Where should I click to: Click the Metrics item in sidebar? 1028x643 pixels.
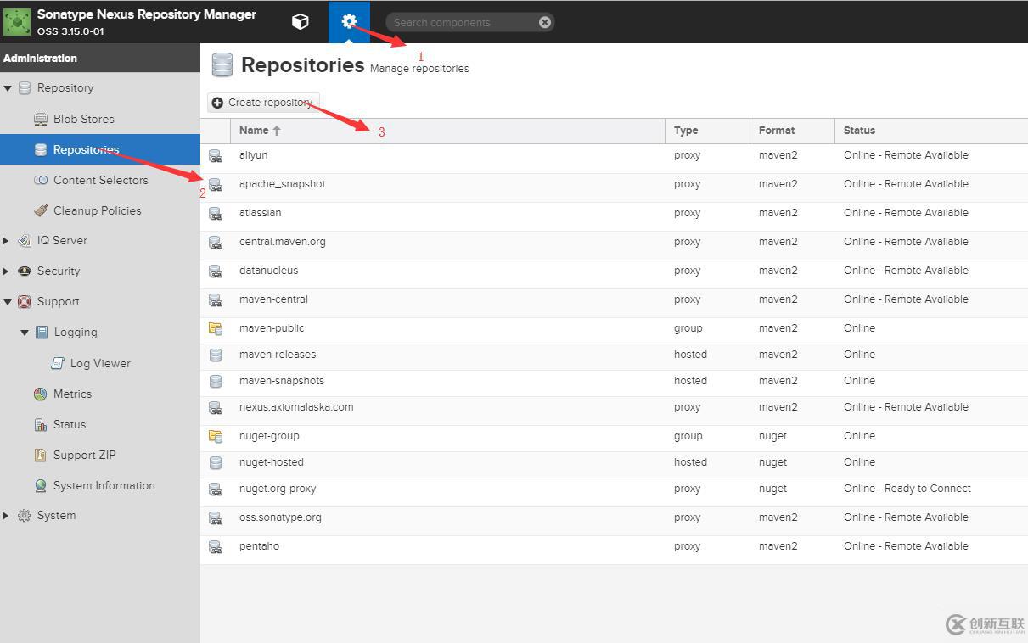[x=72, y=394]
